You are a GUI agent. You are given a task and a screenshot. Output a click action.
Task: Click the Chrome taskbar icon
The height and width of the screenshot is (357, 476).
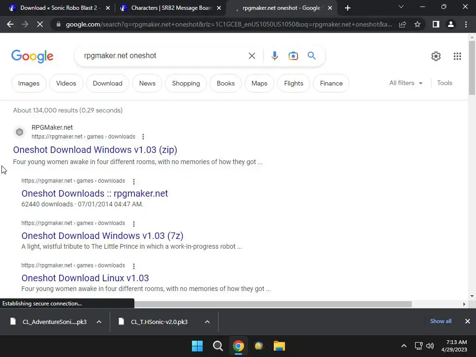click(x=238, y=346)
